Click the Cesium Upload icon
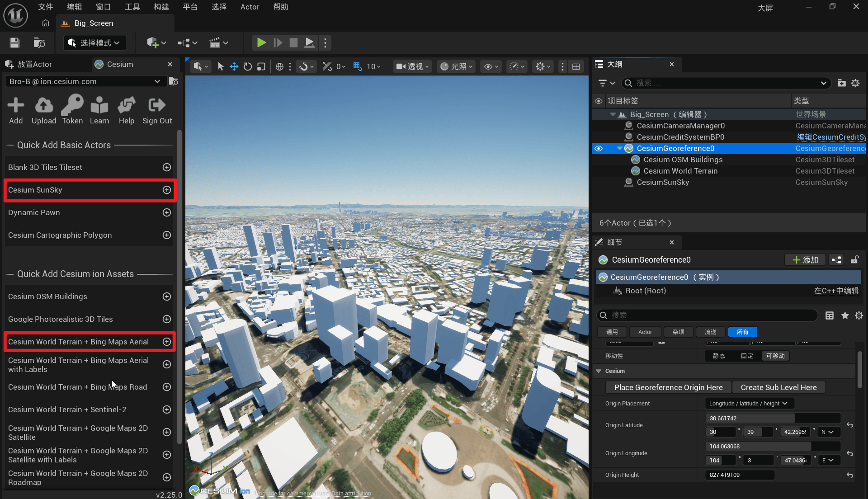This screenshot has height=499, width=868. [43, 106]
